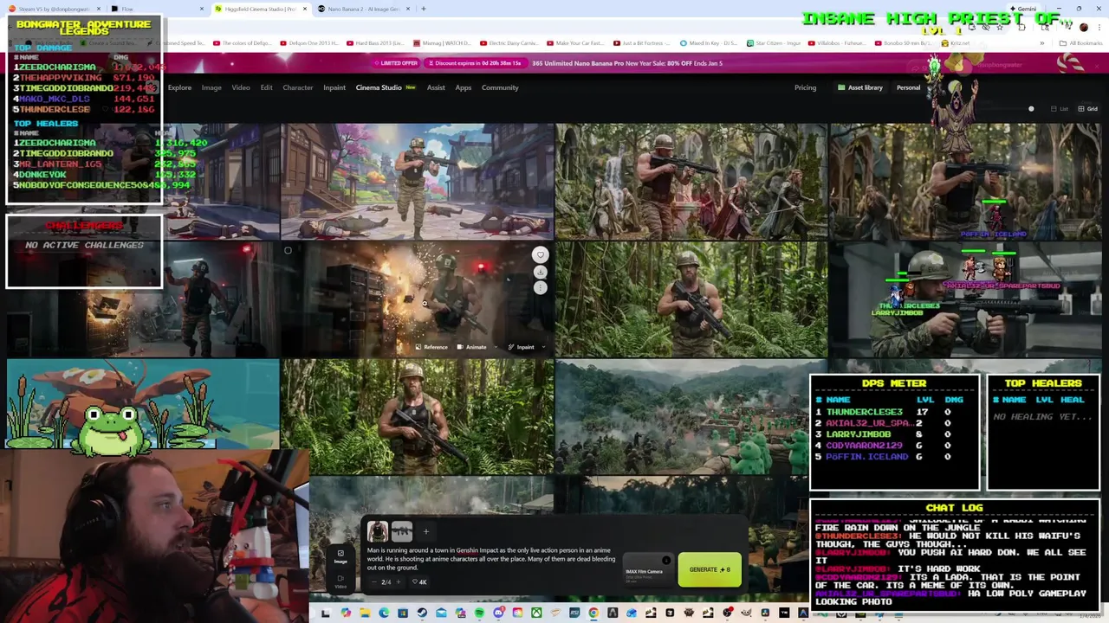Expand the Animate dropdown arrow
The image size is (1109, 623).
[x=496, y=347]
